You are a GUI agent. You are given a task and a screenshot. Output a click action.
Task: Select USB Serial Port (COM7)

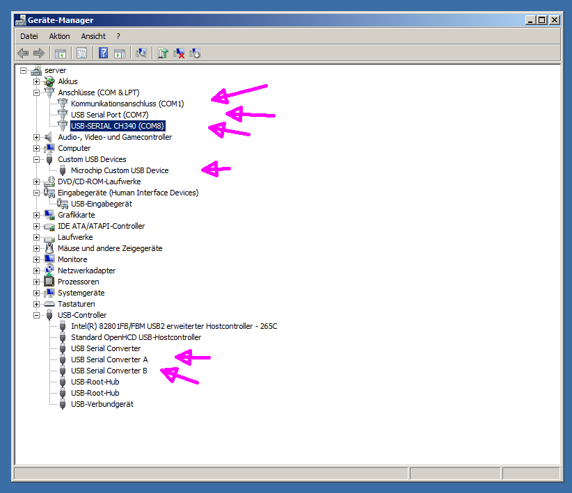[109, 115]
